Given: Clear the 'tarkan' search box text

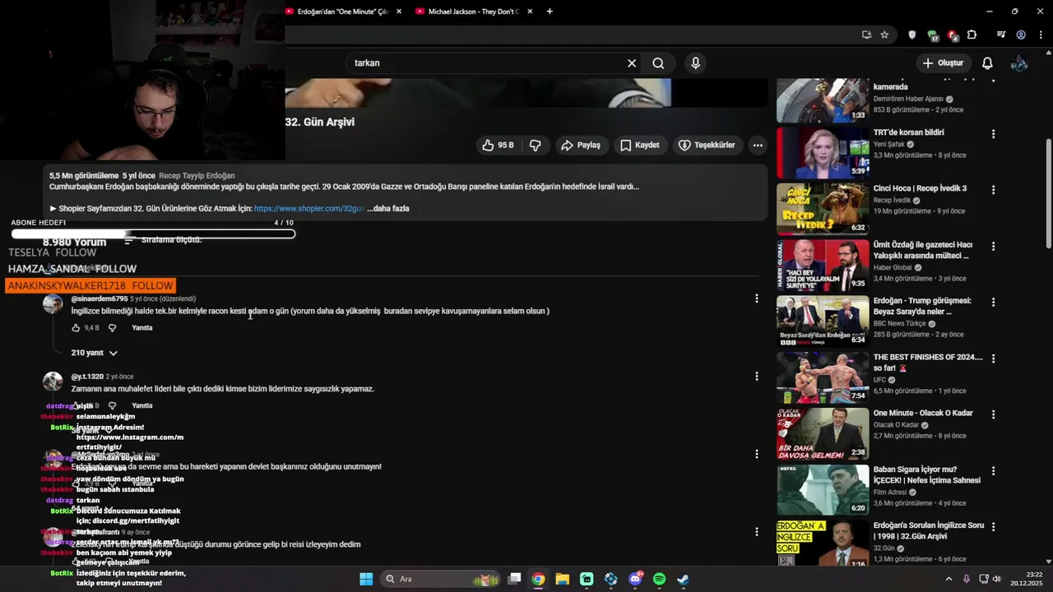Looking at the screenshot, I should point(632,62).
